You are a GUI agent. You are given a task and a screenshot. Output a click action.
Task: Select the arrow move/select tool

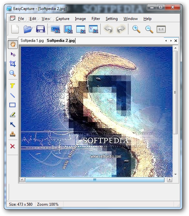[13, 54]
